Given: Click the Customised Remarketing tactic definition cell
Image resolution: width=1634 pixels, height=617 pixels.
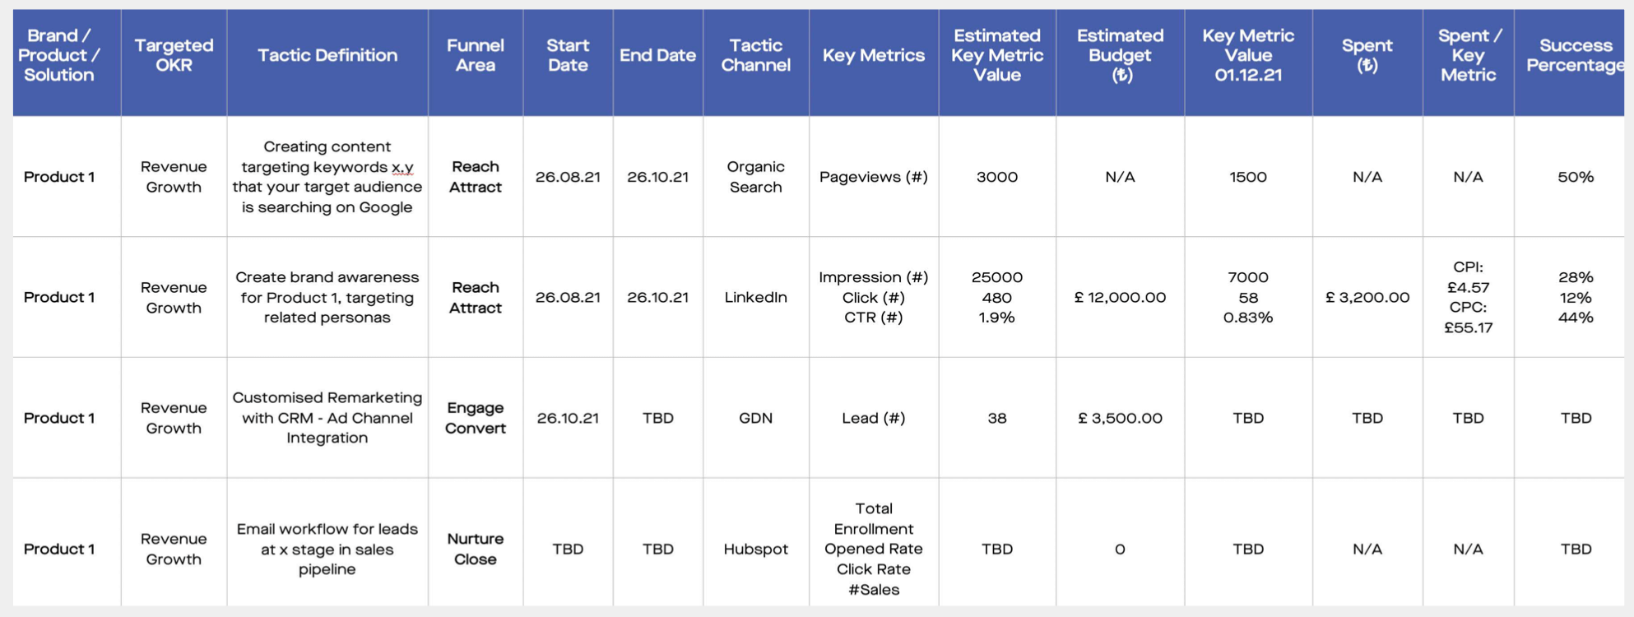Looking at the screenshot, I should 327,418.
